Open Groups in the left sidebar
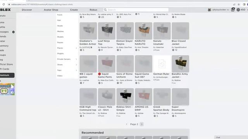This screenshot has height=139, width=248. [3, 55]
